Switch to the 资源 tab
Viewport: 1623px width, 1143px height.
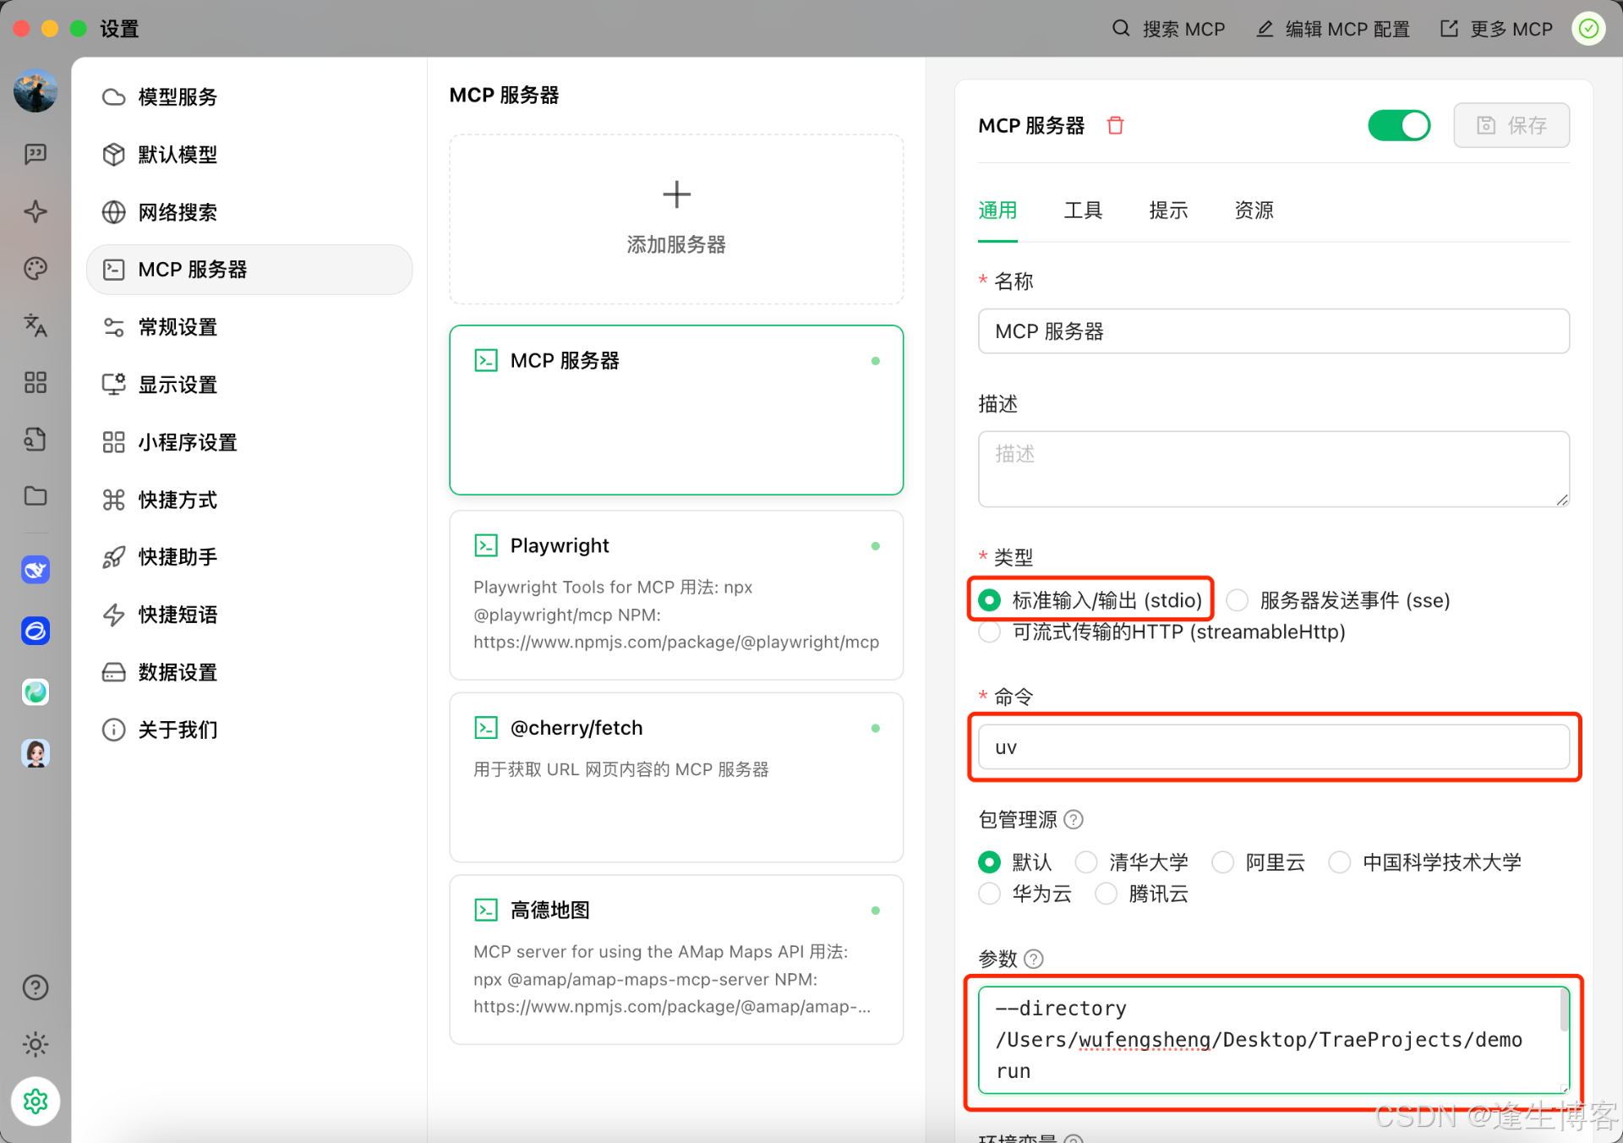pyautogui.click(x=1254, y=211)
